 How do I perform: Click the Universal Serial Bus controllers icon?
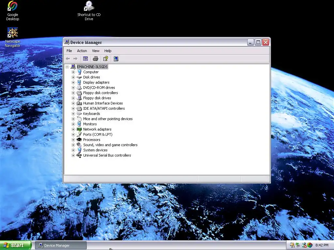pos(79,155)
